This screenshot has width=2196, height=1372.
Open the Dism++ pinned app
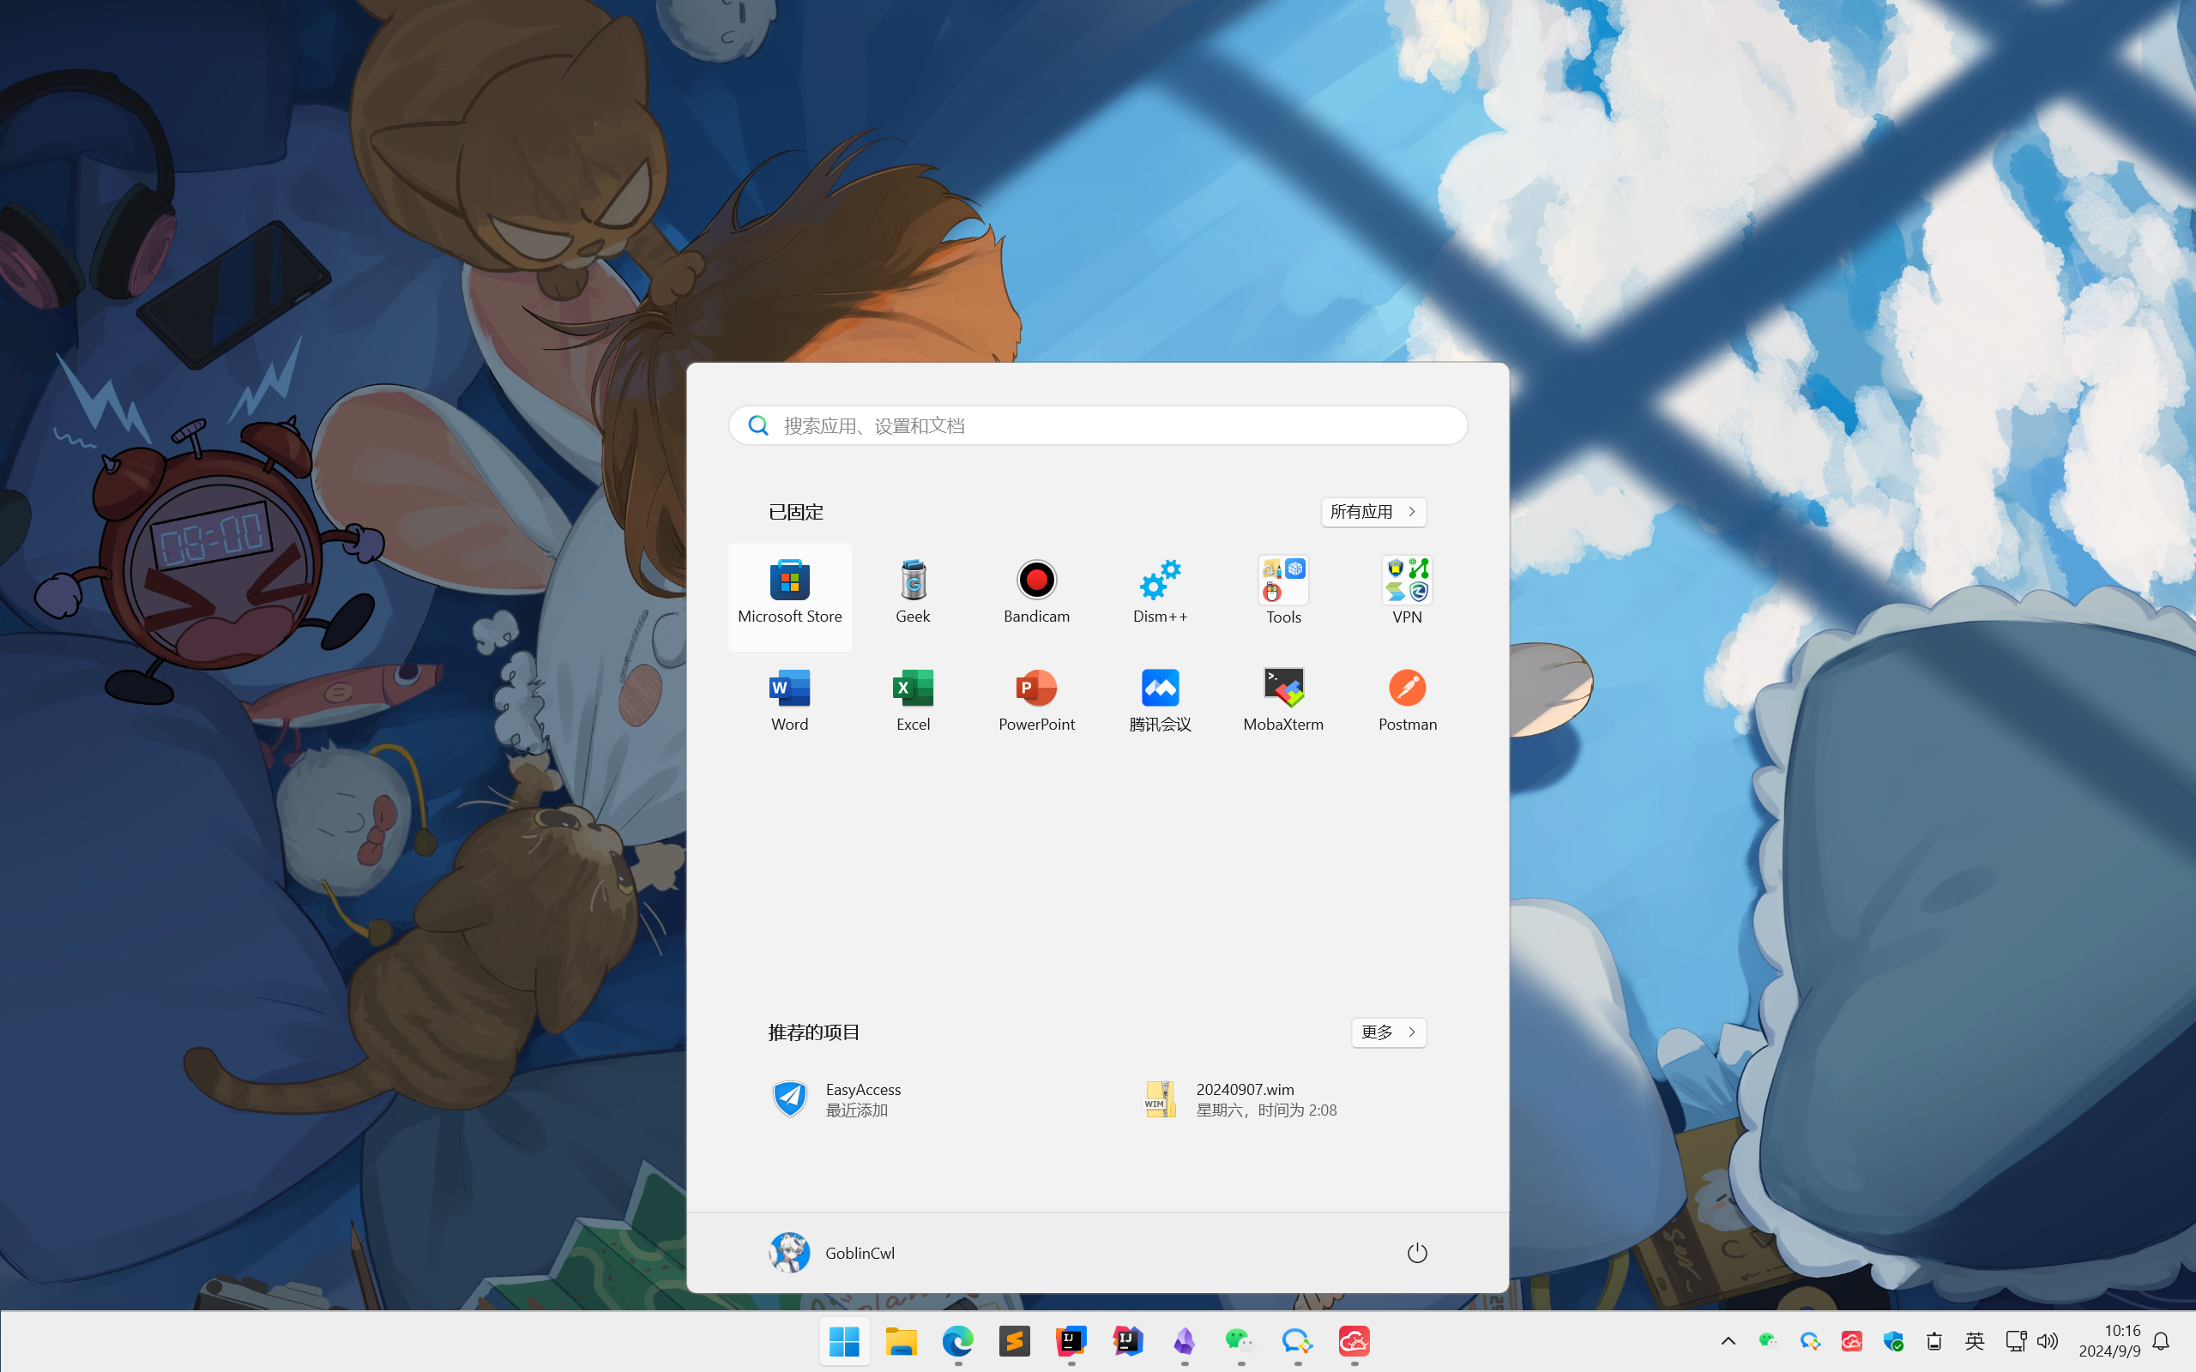(x=1160, y=596)
